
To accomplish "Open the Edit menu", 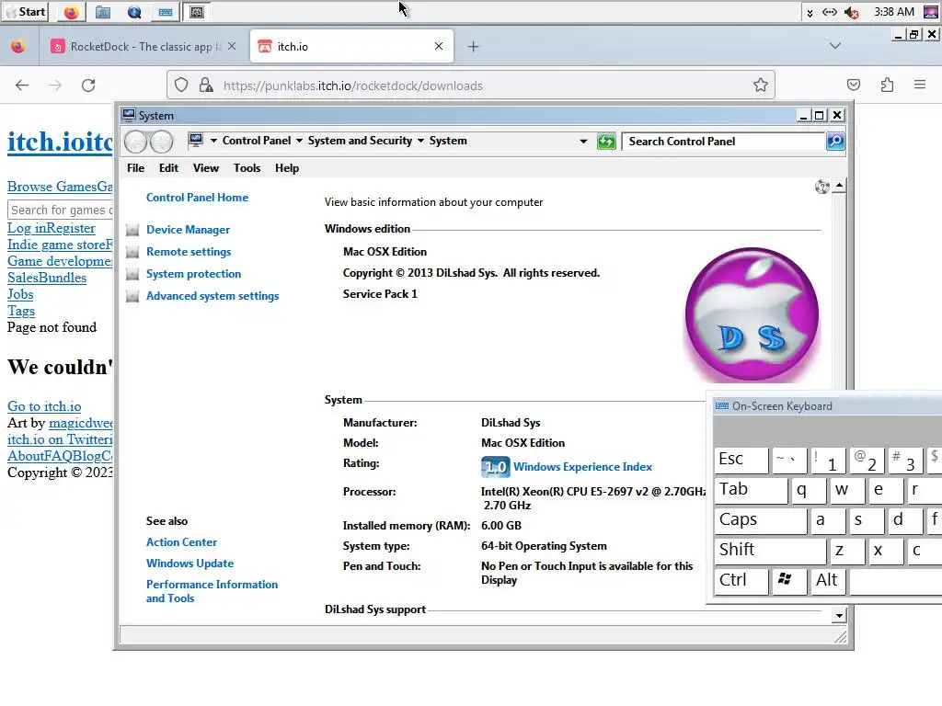I will point(168,168).
